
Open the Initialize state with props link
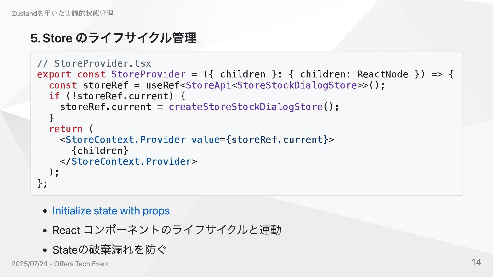(111, 211)
